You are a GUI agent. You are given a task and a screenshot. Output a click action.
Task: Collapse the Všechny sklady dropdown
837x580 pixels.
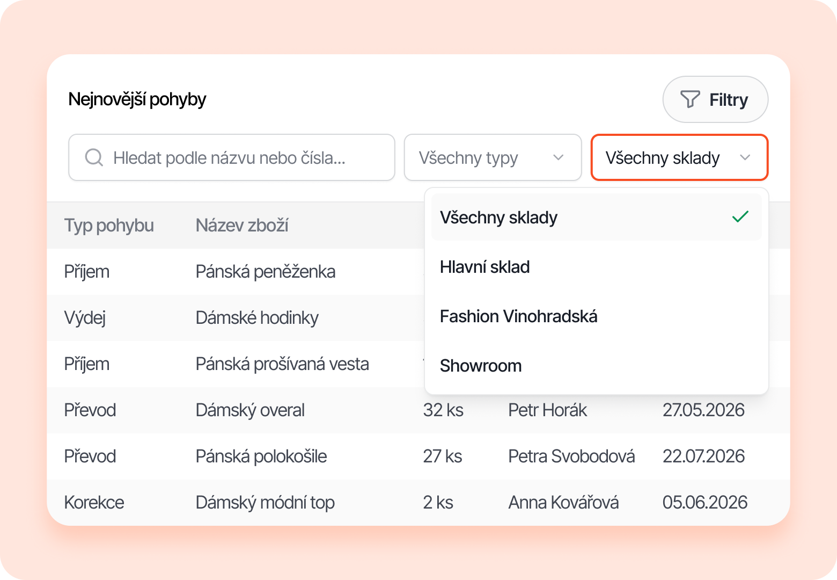point(679,157)
